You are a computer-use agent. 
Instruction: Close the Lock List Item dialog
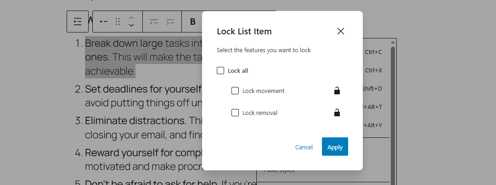pyautogui.click(x=341, y=31)
